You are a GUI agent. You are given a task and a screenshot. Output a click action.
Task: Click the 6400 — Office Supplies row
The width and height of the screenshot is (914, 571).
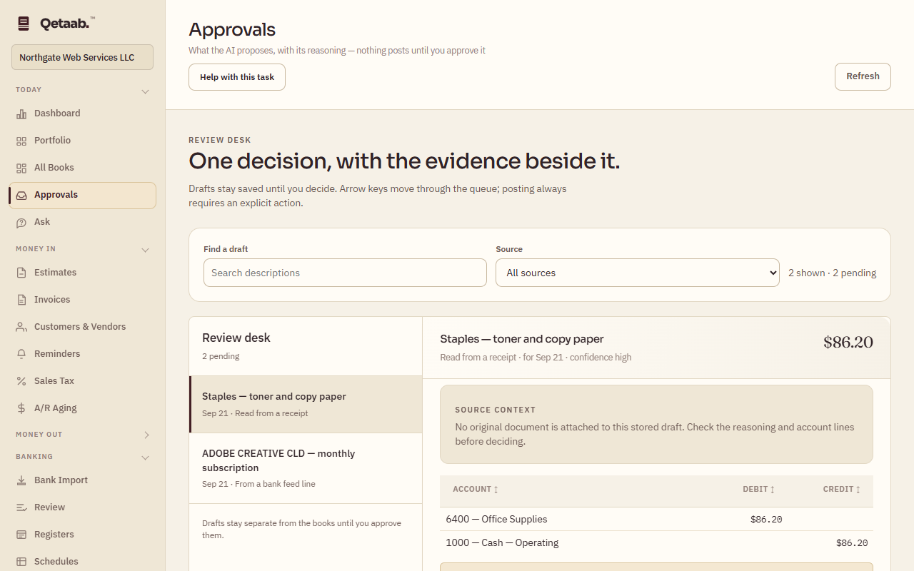coord(656,519)
